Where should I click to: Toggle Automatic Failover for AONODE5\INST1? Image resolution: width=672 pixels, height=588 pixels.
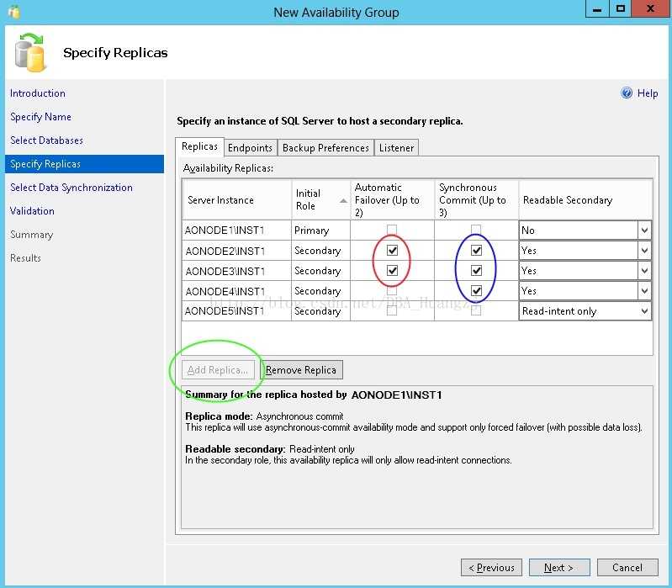pos(392,310)
